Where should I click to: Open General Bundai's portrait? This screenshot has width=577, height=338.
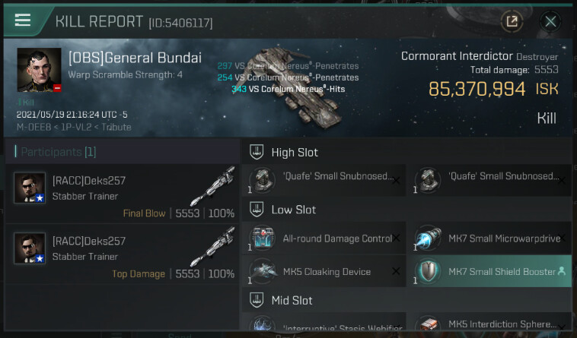click(x=39, y=70)
